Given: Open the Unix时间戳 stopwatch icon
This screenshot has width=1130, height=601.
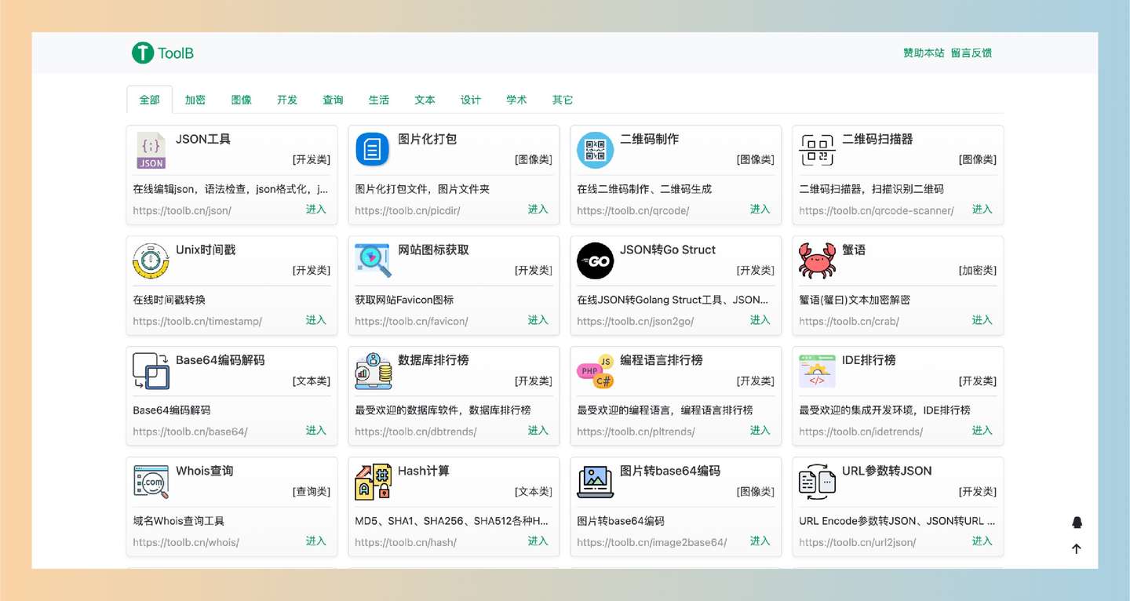Looking at the screenshot, I should 151,260.
